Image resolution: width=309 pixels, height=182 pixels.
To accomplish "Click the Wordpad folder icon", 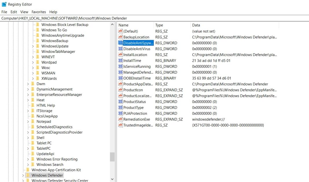I will click(x=38, y=62).
